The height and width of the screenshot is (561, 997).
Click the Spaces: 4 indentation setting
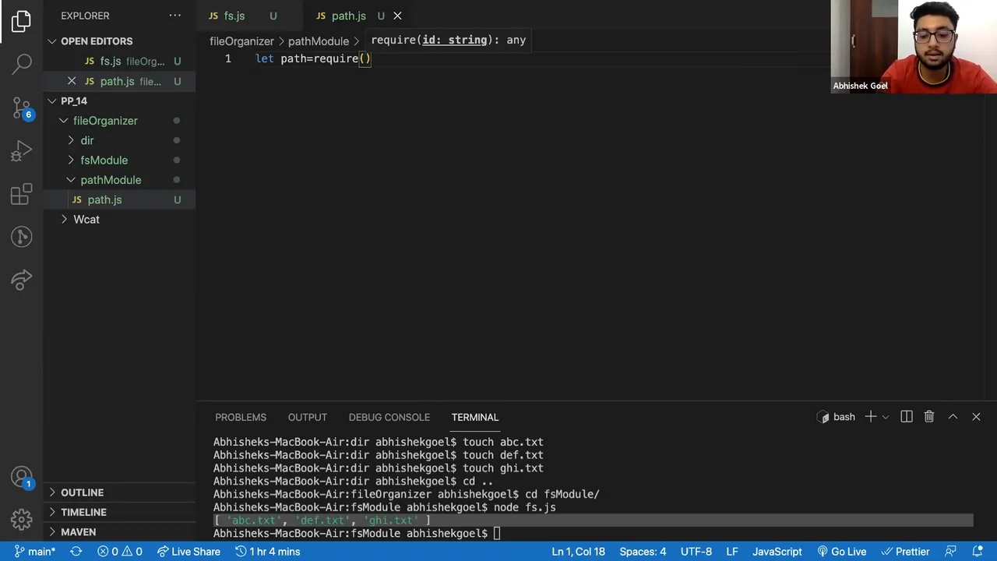tap(643, 552)
